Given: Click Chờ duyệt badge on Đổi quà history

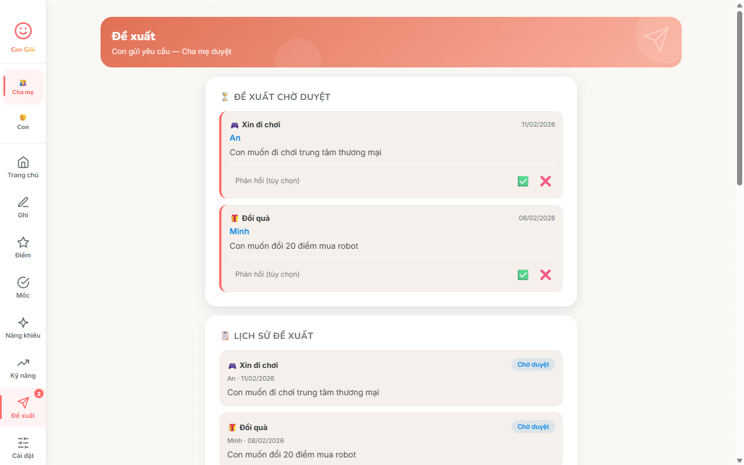Looking at the screenshot, I should pos(533,427).
